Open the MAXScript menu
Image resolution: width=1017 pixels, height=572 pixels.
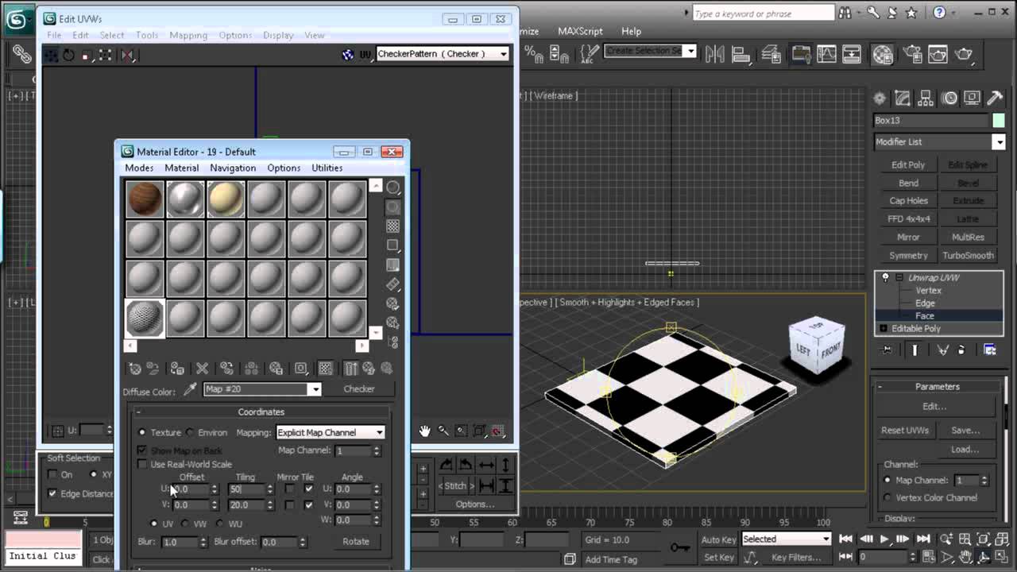580,31
